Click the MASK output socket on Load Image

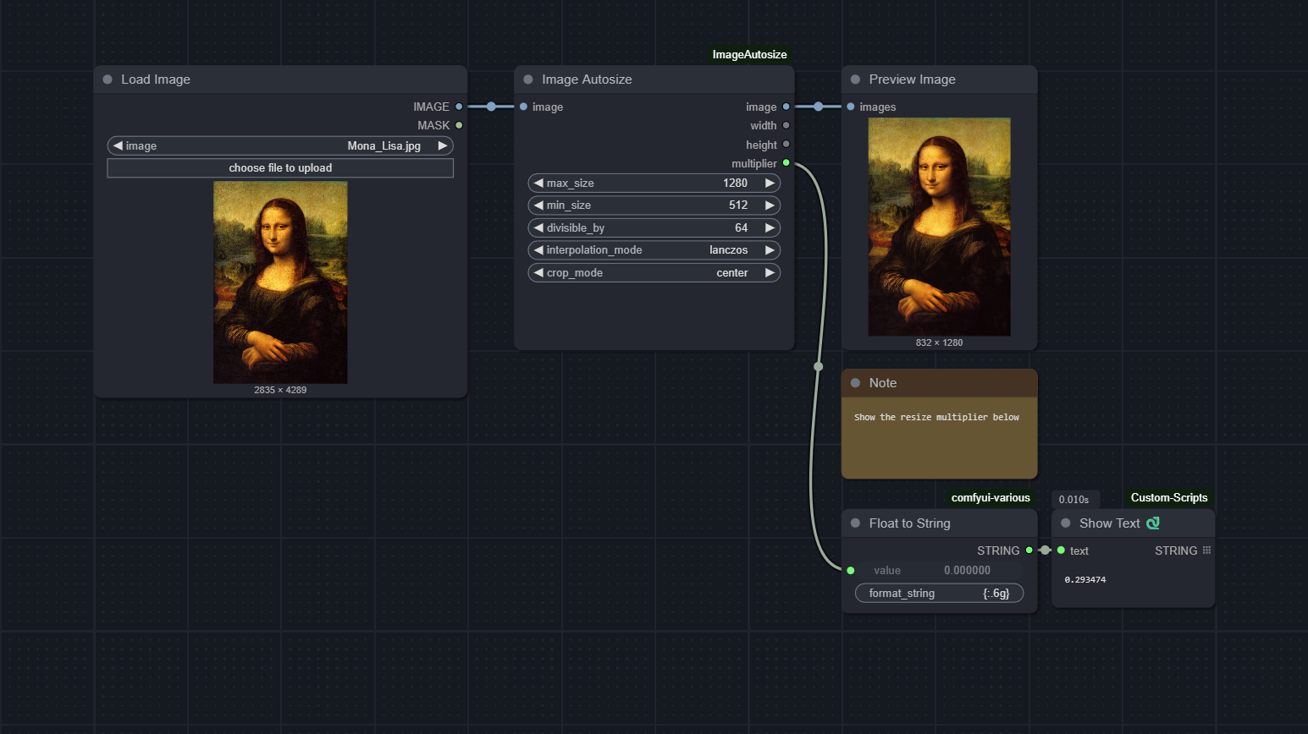(x=459, y=125)
